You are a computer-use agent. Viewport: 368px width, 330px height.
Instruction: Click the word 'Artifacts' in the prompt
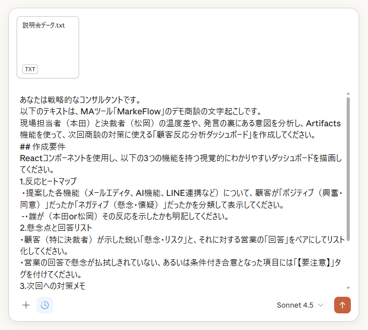[x=323, y=123]
